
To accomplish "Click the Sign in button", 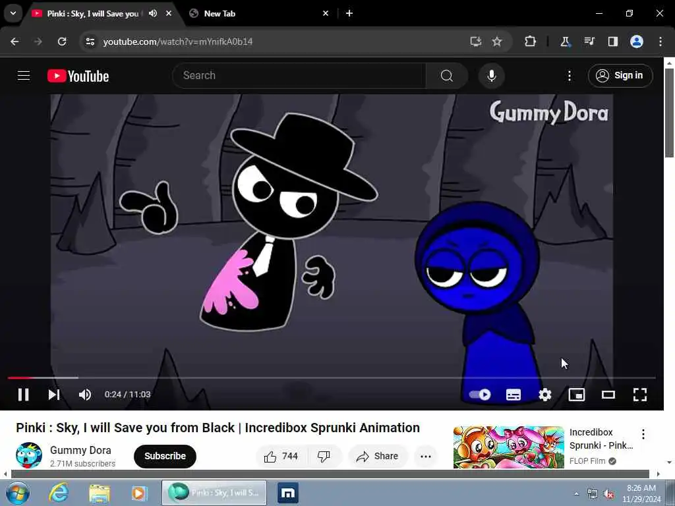I will pos(620,76).
